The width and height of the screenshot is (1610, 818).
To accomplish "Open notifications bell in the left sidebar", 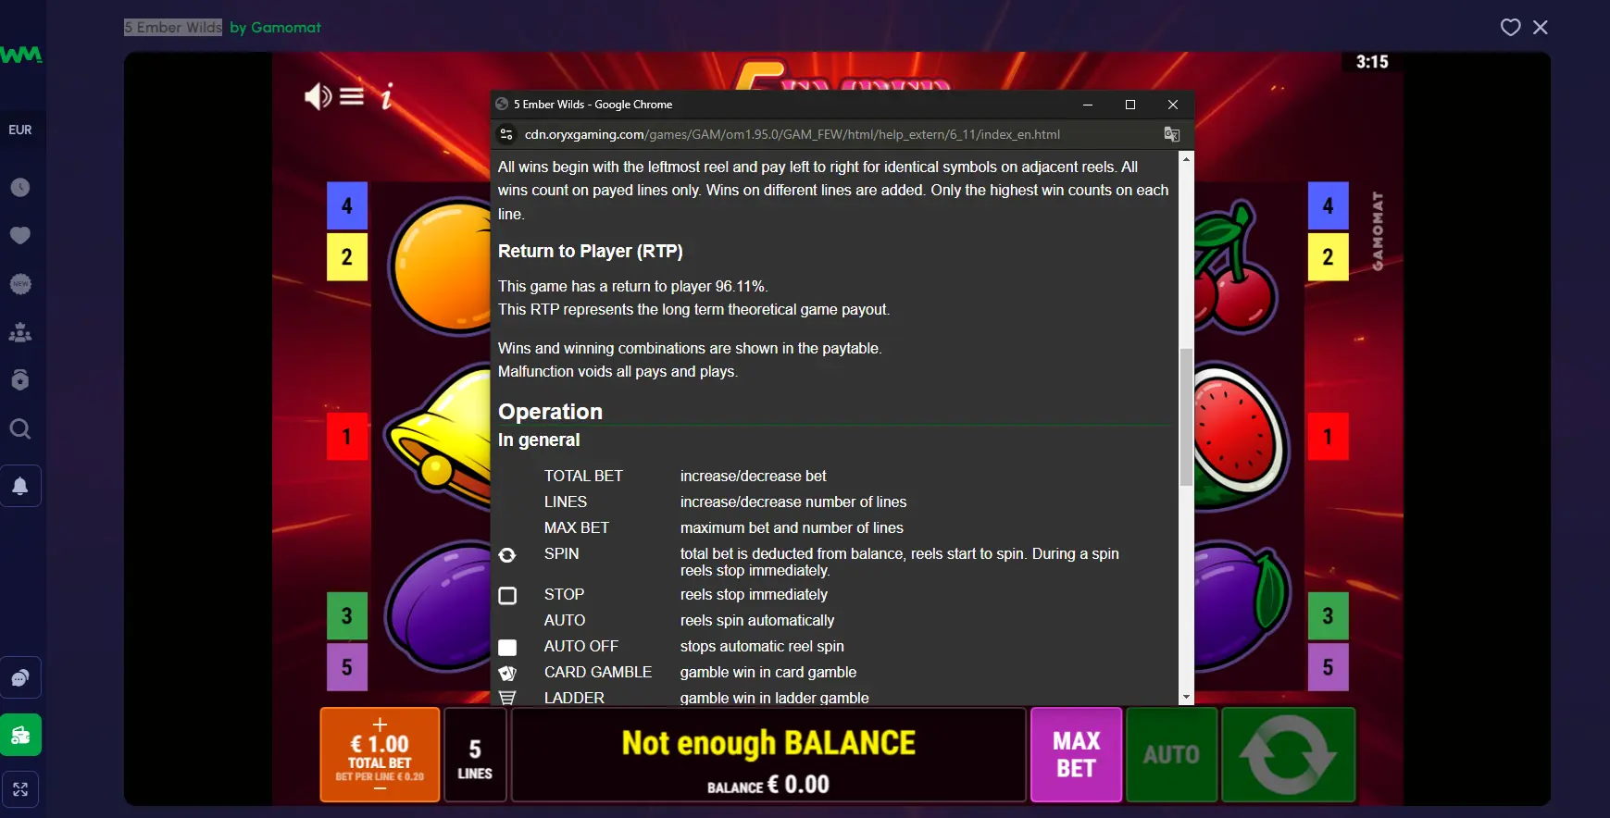I will click(20, 486).
